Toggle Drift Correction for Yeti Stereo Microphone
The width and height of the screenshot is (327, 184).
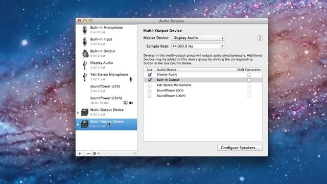(x=249, y=85)
